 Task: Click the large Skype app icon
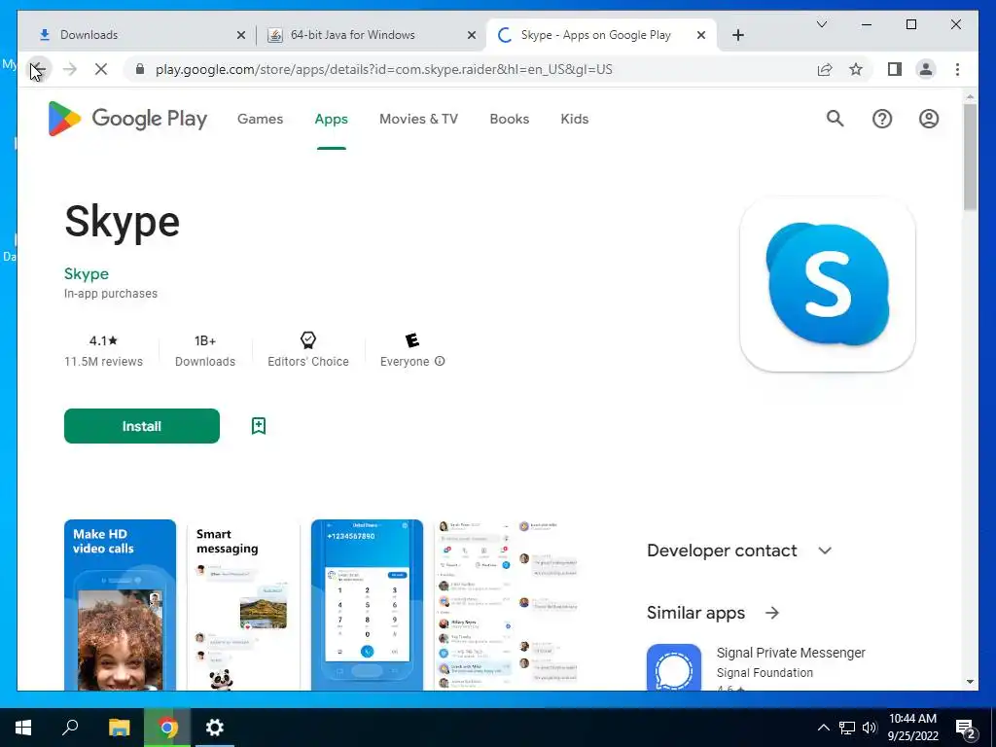827,285
